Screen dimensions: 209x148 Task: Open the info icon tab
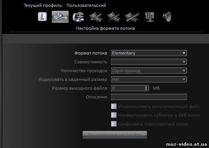(x=42, y=17)
